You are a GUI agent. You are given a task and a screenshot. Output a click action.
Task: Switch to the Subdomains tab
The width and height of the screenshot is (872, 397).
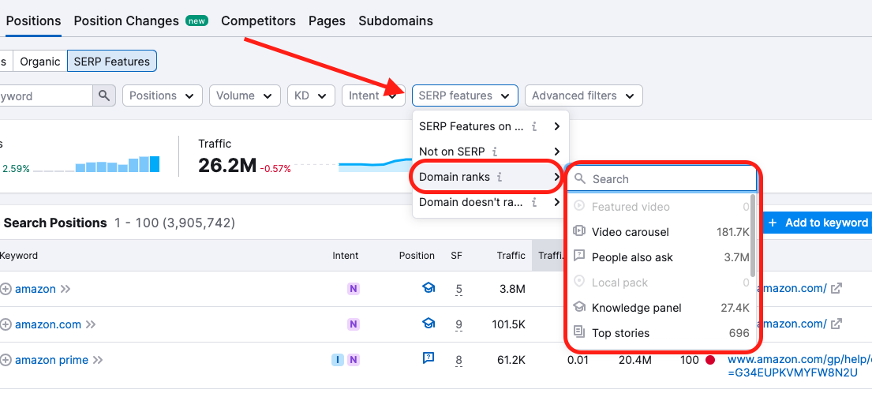click(396, 21)
